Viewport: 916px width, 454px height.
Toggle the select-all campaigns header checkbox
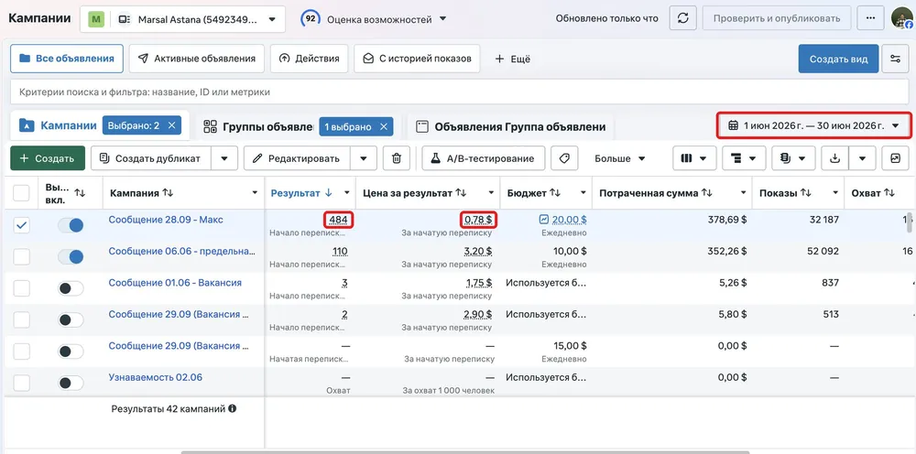tap(22, 192)
